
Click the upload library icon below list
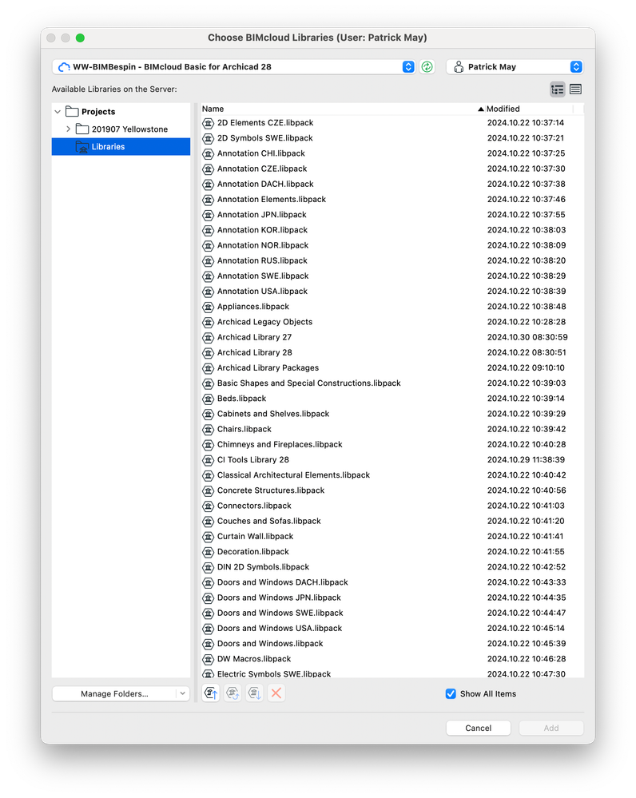pyautogui.click(x=211, y=693)
